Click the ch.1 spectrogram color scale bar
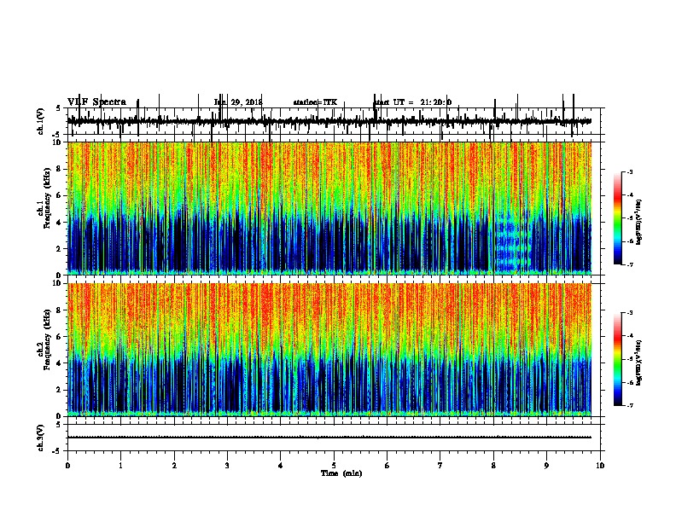This screenshot has height=522, width=676. coord(618,218)
